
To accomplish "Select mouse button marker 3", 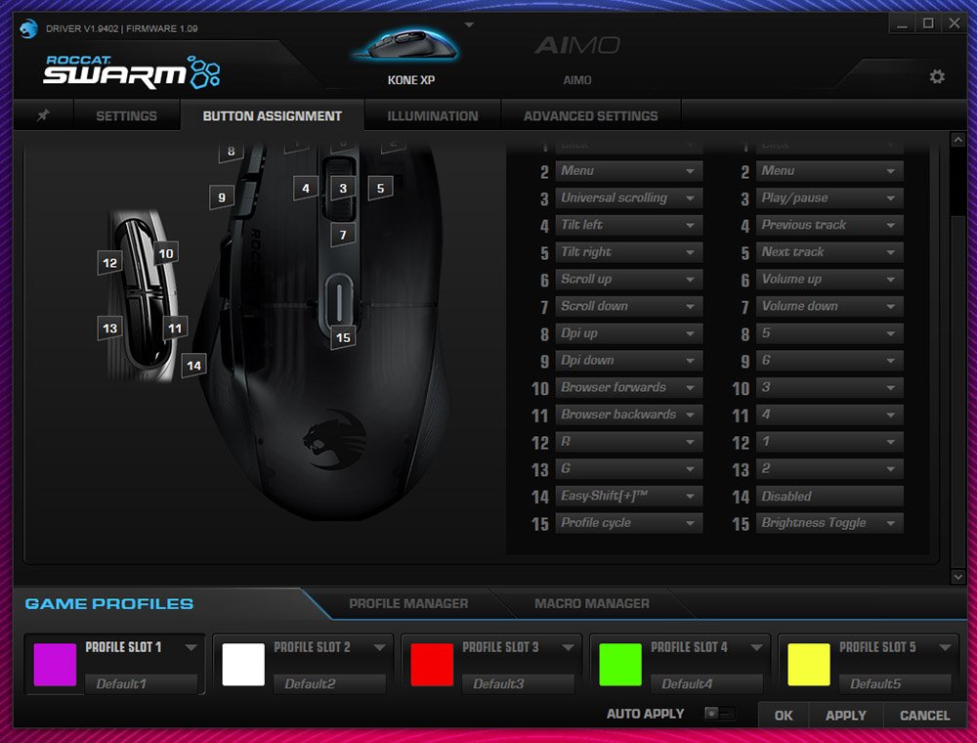I will click(x=343, y=189).
